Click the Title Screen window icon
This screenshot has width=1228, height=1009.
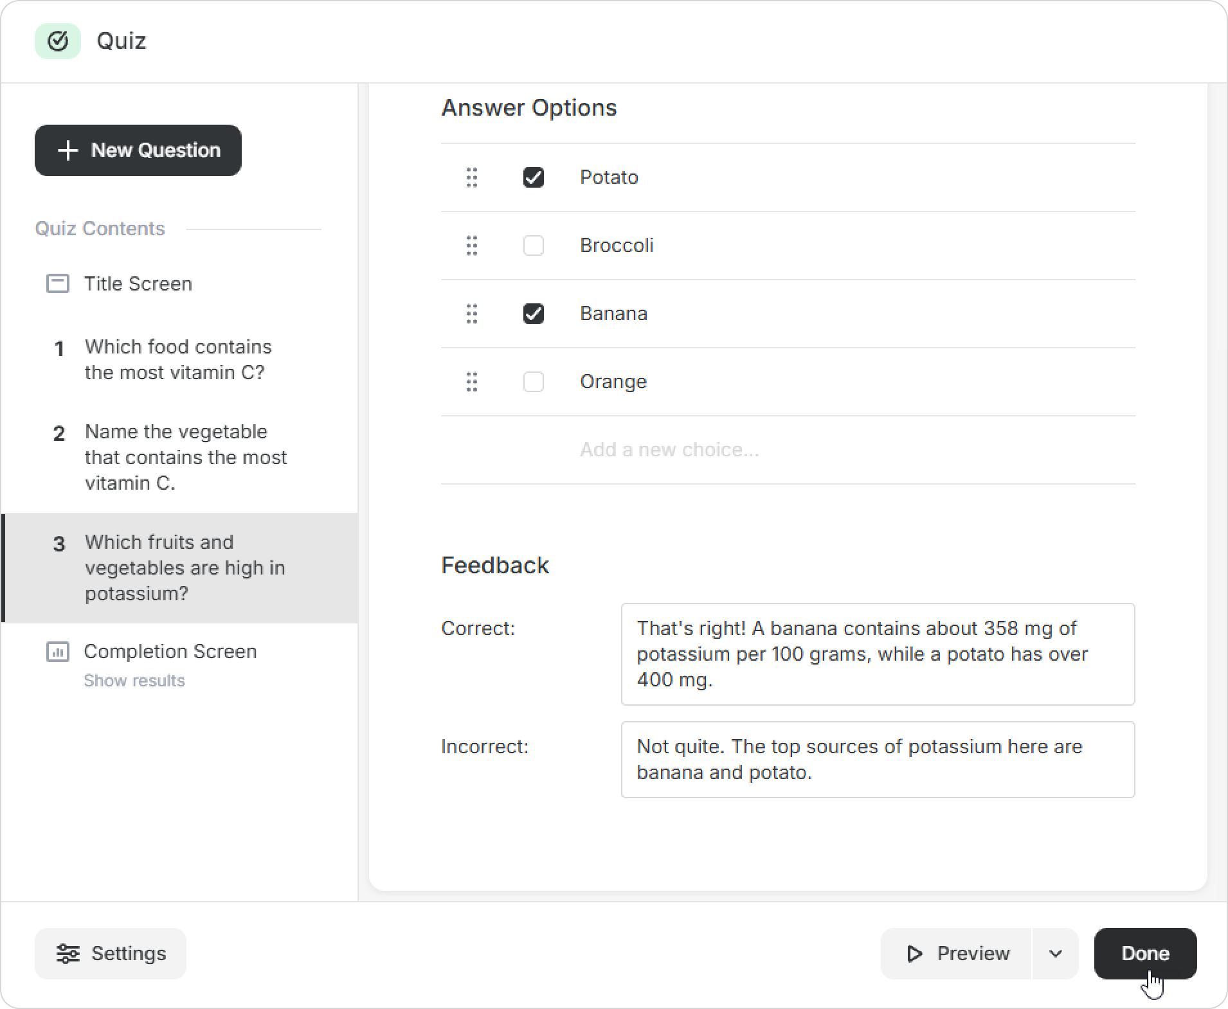click(x=58, y=283)
